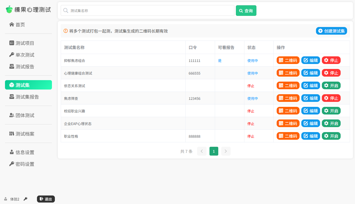The image size is (355, 204).
Task: Open 信息设置 menu item
Action: click(x=28, y=152)
